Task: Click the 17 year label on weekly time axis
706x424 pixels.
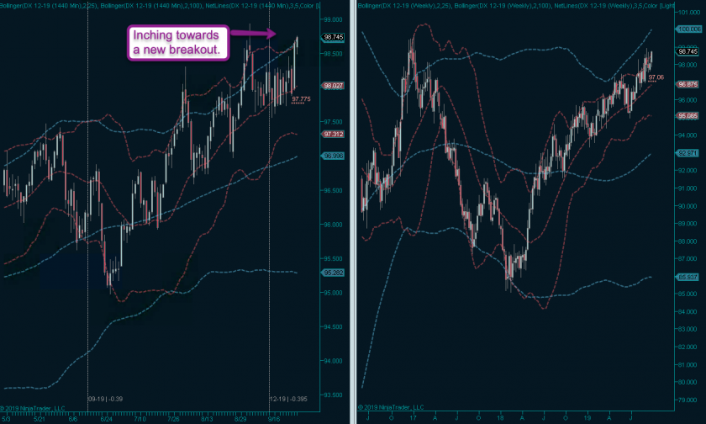Action: 413,418
